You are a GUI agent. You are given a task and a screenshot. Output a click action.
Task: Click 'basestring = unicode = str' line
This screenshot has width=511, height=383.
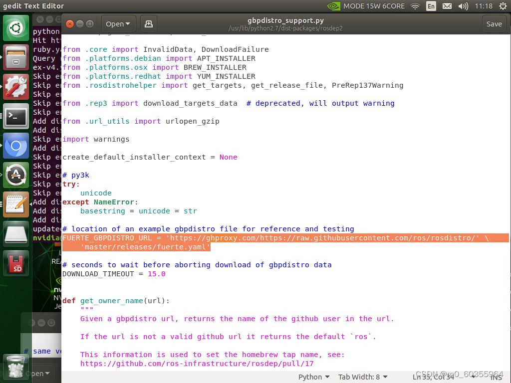pos(139,211)
